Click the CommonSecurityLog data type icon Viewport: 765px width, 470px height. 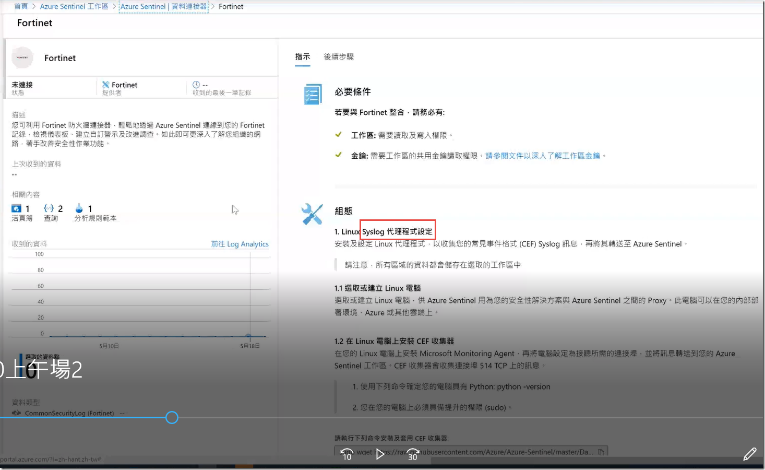click(x=17, y=413)
